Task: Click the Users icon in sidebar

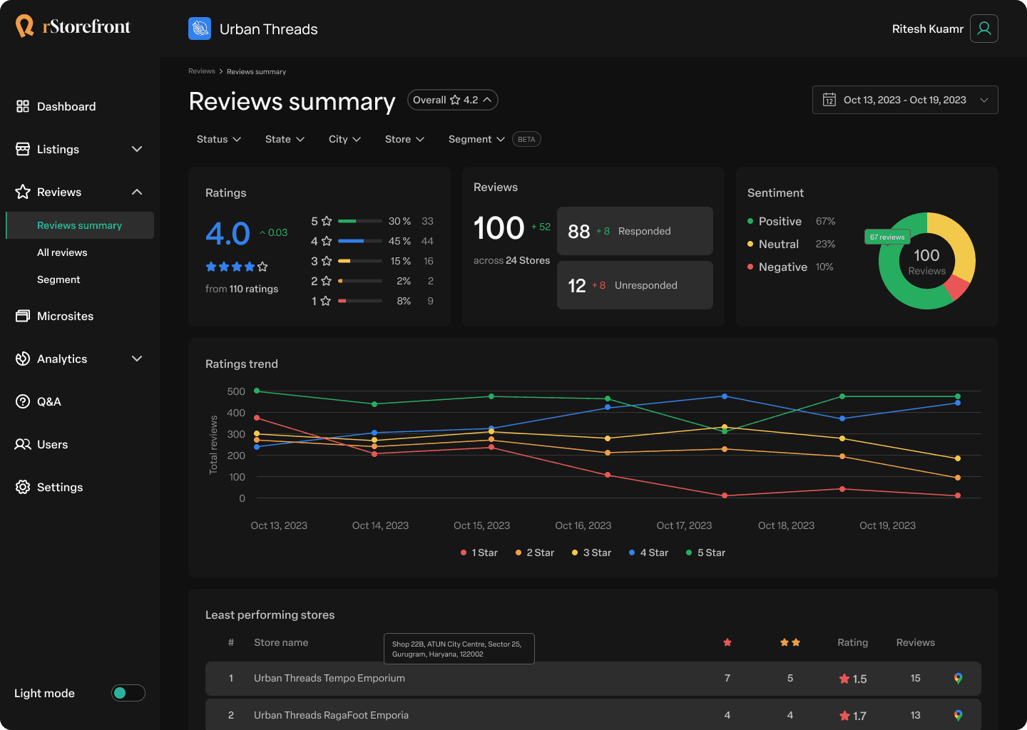Action: click(x=23, y=444)
